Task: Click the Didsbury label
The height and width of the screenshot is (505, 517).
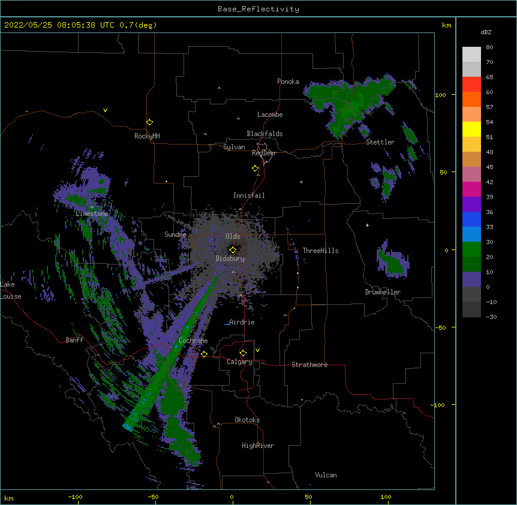Action: pyautogui.click(x=230, y=258)
